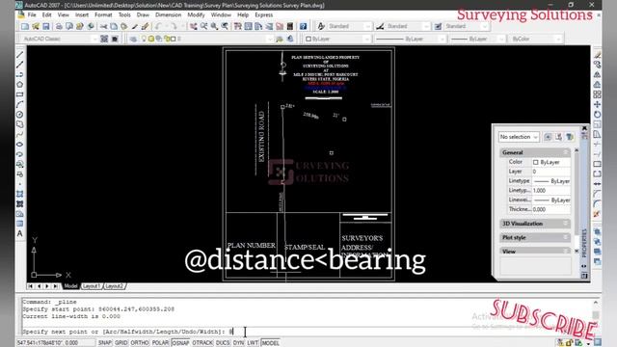Switch to the Layout1 tab
This screenshot has width=617, height=347.
point(92,286)
